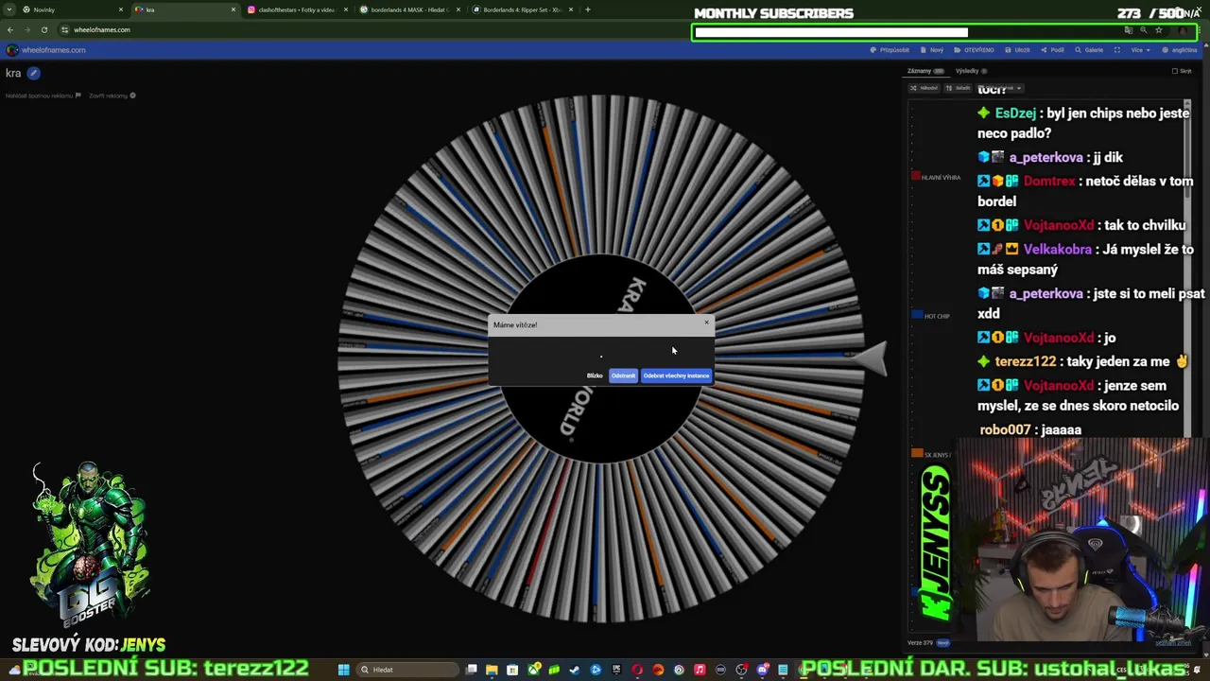Change language via globe 'angličtina'
This screenshot has width=1210, height=681.
point(1180,50)
